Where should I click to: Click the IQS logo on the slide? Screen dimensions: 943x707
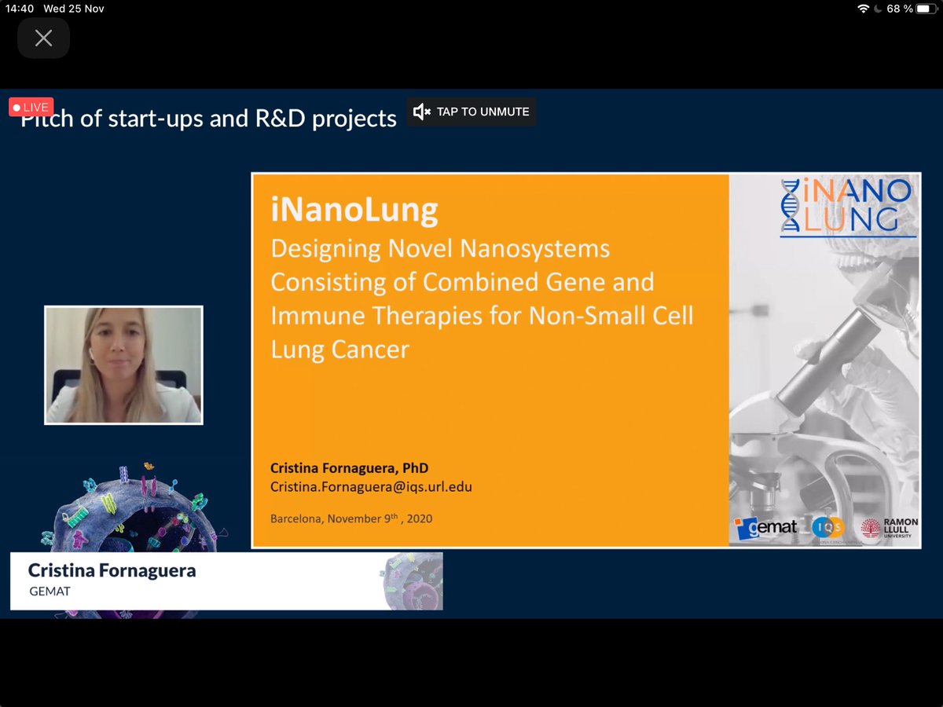tap(827, 529)
